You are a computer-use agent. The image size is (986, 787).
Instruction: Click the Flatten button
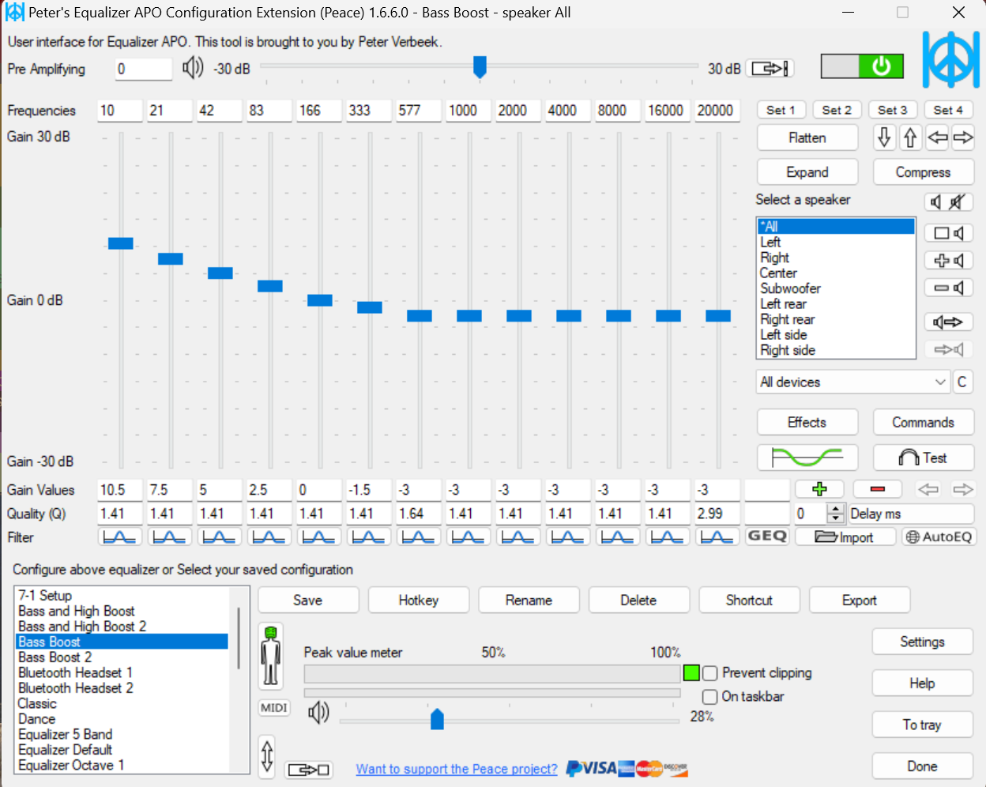[x=807, y=137]
